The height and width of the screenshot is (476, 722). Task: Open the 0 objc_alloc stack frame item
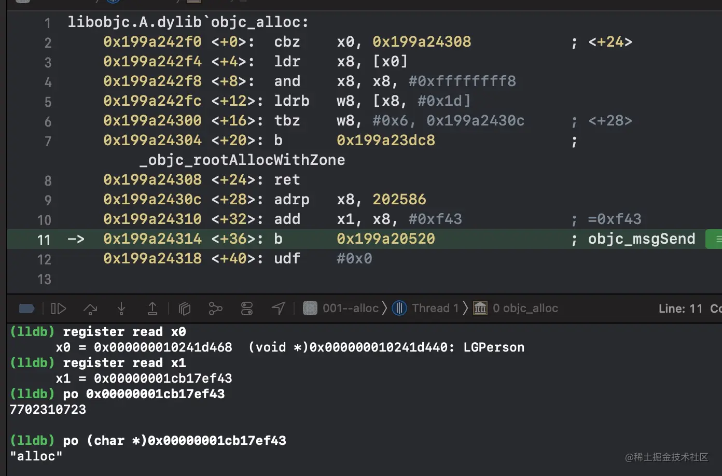pos(516,308)
